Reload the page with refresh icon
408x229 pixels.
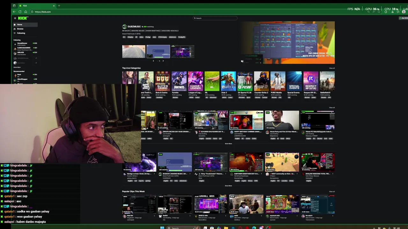[20, 12]
